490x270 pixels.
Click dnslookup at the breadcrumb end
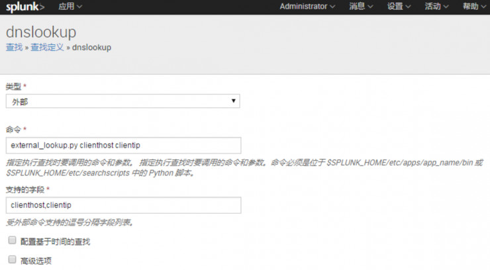(91, 48)
